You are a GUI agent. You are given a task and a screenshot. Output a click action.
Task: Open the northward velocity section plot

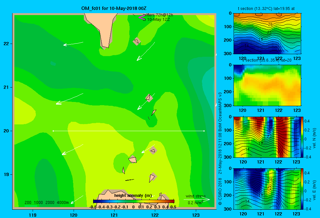click(267, 137)
